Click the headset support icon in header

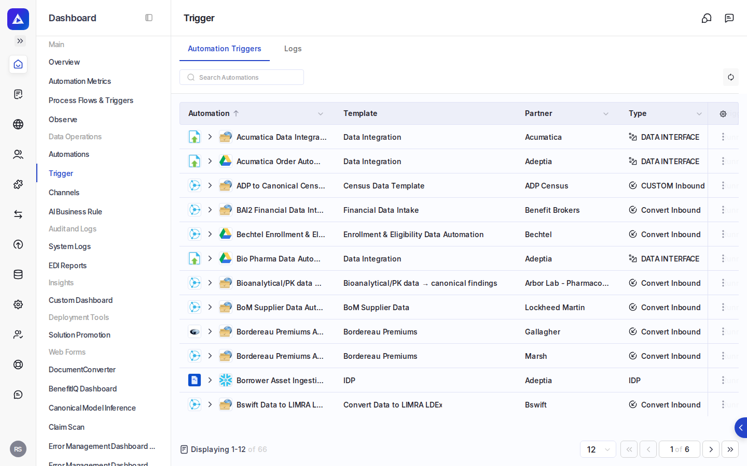[x=707, y=18]
